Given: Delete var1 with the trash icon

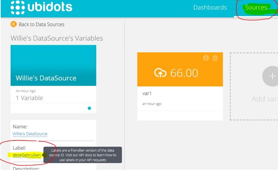Looking at the screenshot, I should (215, 58).
